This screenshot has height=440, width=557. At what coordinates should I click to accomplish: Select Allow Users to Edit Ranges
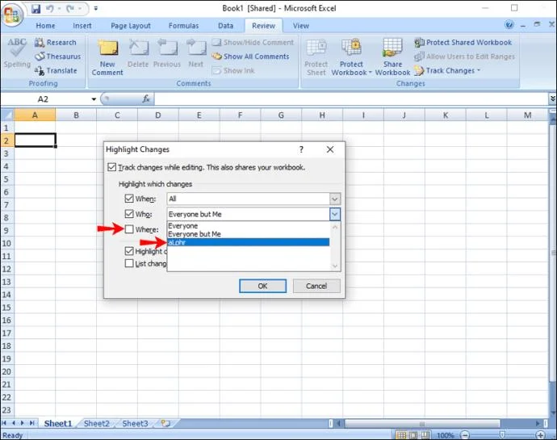tap(464, 57)
